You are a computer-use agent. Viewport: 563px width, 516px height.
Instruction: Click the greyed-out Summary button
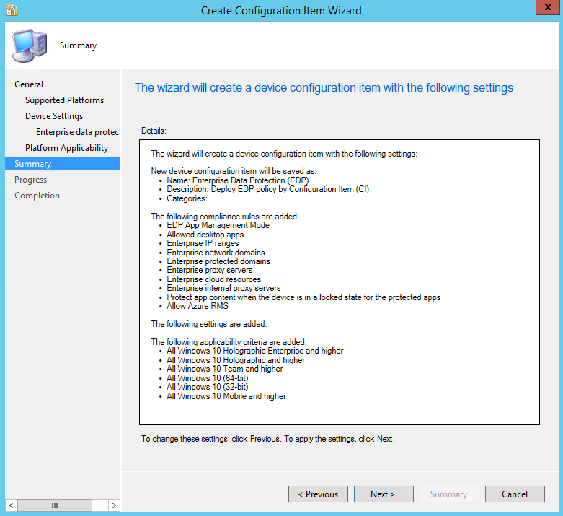[448, 494]
